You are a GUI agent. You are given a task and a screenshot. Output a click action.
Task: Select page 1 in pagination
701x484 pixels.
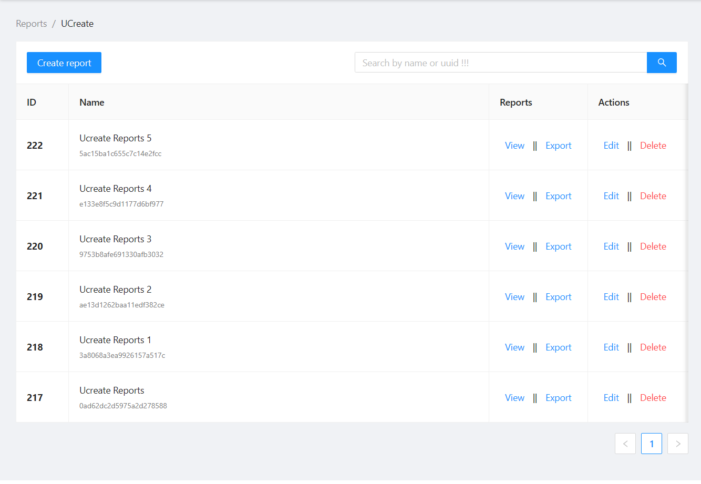652,444
